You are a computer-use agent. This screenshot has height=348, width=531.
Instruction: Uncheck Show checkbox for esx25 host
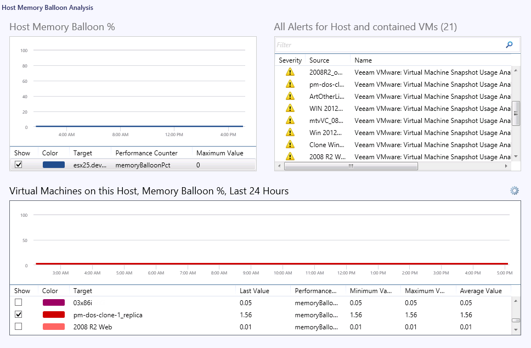(x=19, y=165)
